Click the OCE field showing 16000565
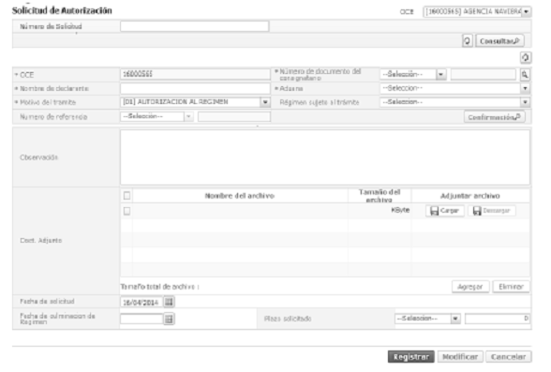Viewport: 551px width, 372px height. coord(195,74)
